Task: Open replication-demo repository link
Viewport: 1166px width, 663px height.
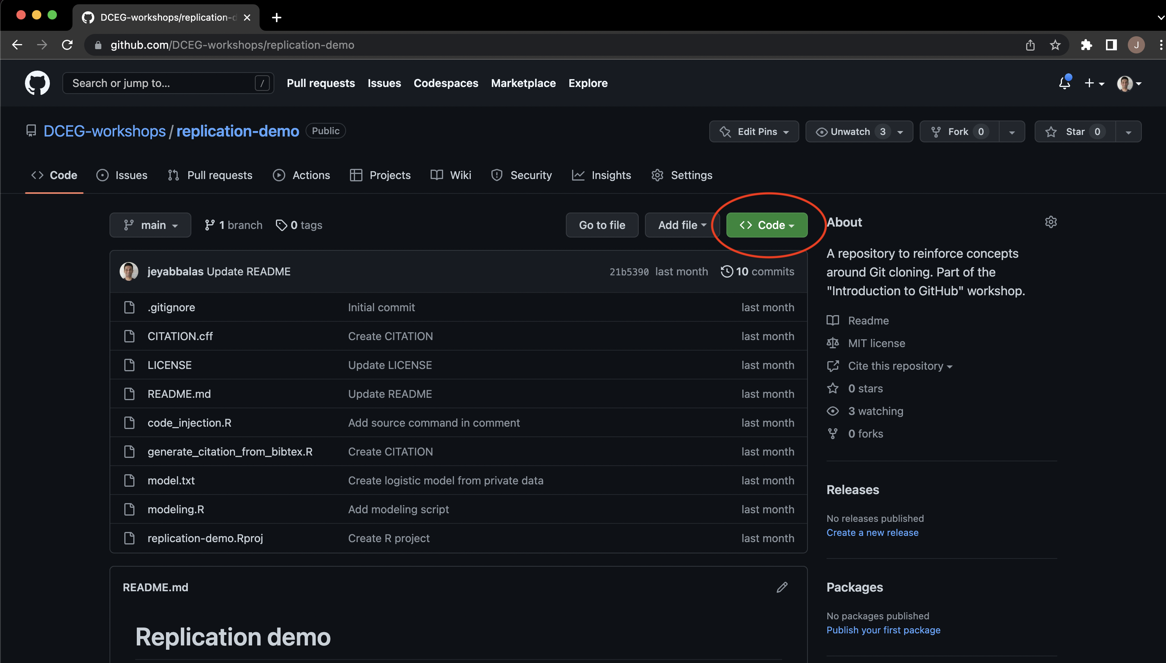Action: (x=237, y=131)
